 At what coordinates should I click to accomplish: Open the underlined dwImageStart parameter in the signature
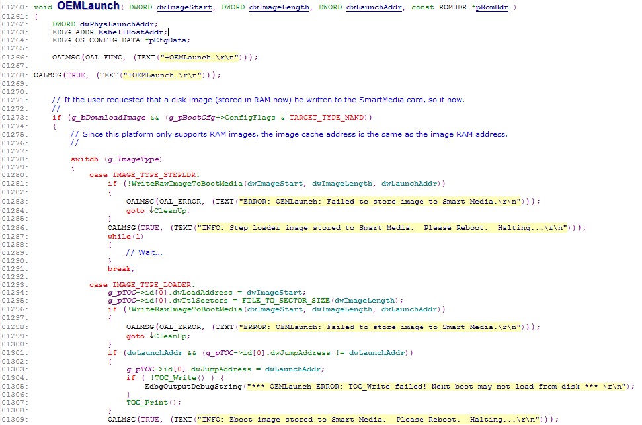(184, 7)
